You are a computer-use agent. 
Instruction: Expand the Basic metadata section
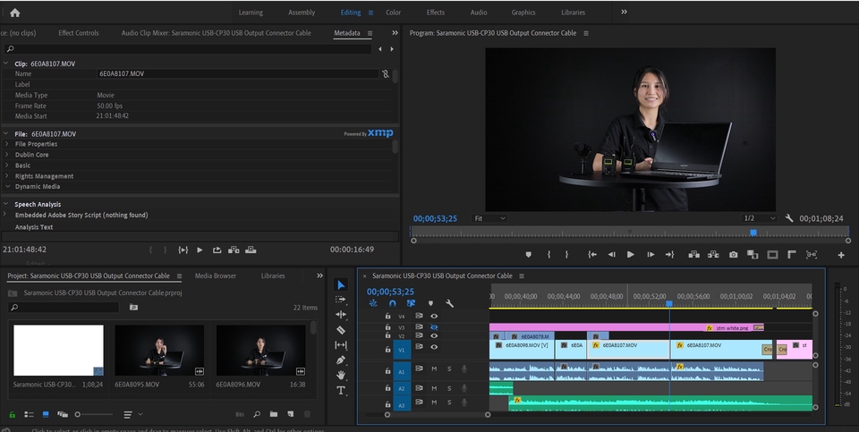click(x=6, y=165)
